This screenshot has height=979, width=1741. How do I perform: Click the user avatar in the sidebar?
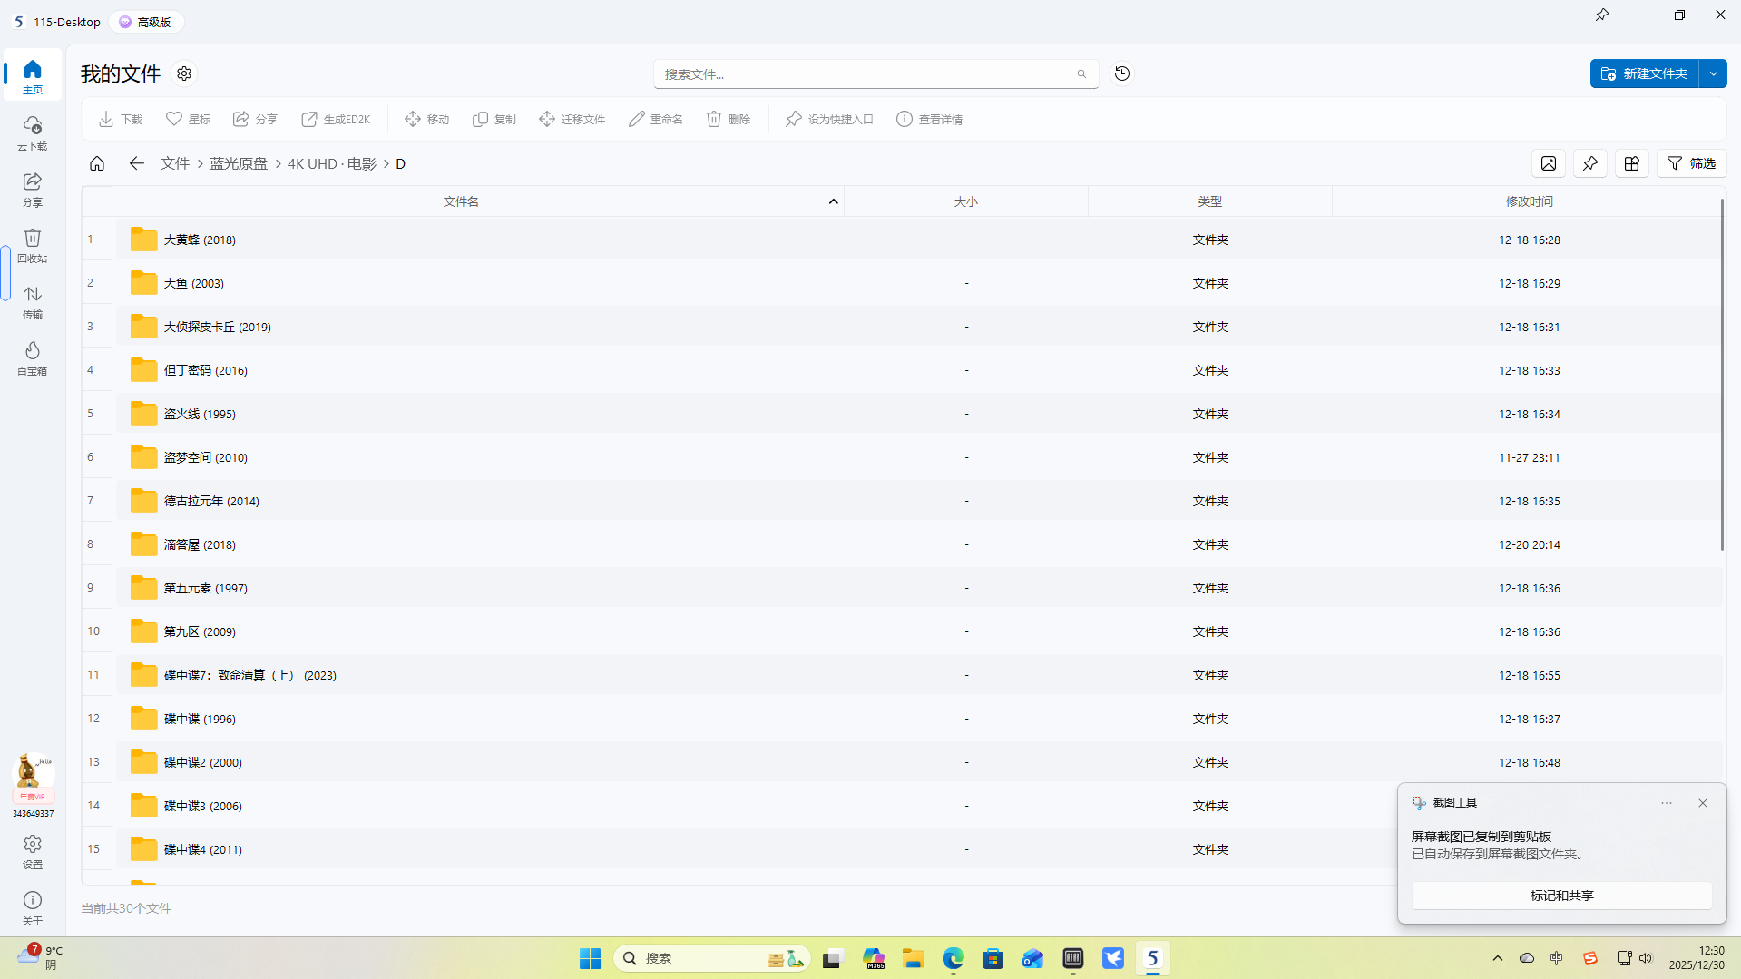pos(33,772)
